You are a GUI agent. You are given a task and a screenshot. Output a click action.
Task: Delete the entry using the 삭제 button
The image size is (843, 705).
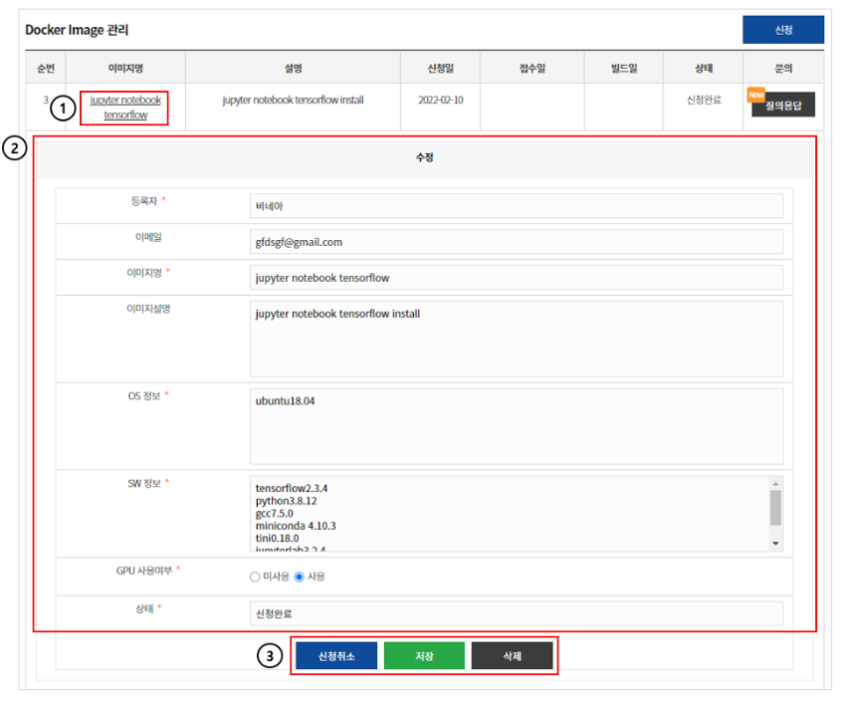(x=512, y=656)
